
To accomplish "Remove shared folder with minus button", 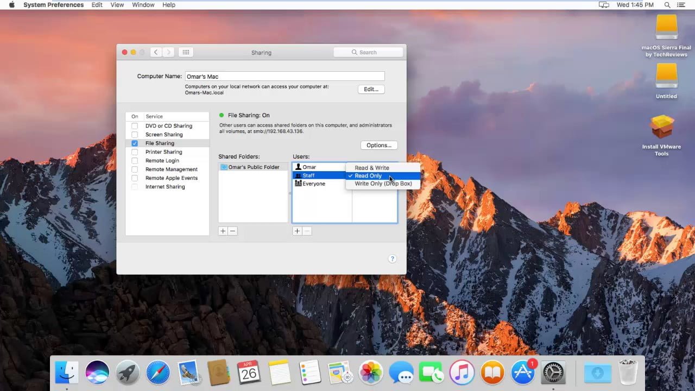I will point(232,231).
